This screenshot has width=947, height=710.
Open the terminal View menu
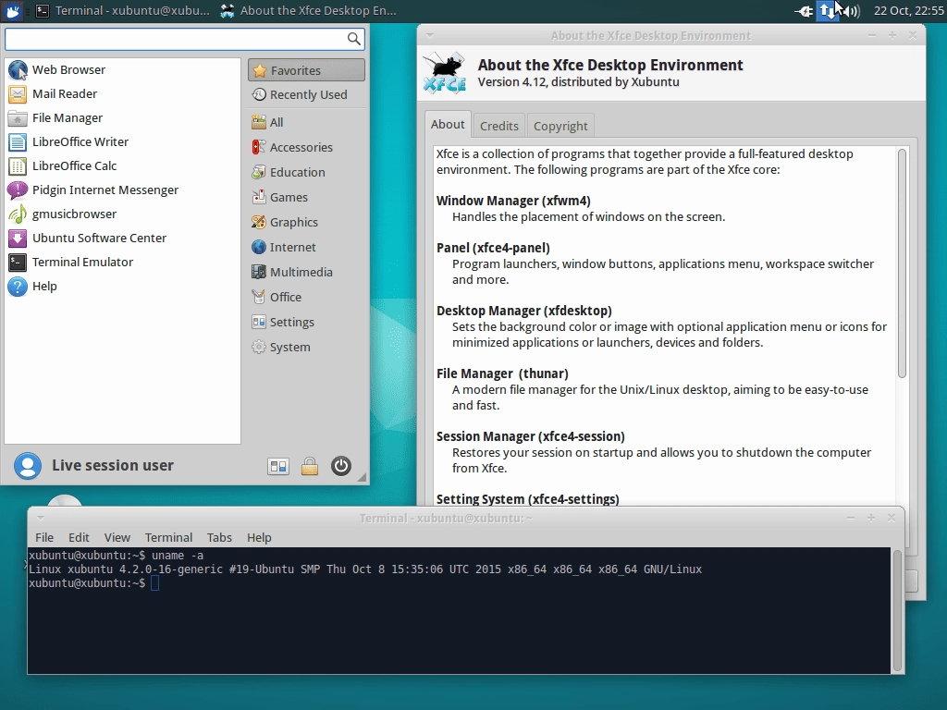pyautogui.click(x=117, y=538)
